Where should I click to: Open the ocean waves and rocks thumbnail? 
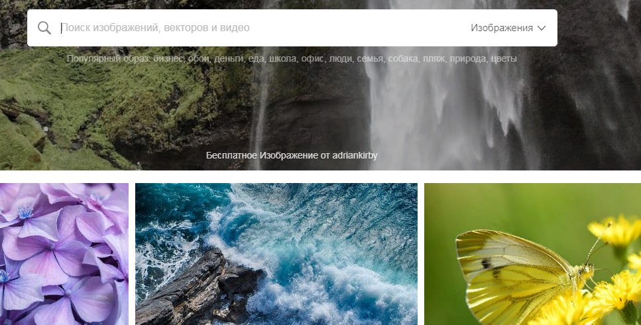point(276,254)
